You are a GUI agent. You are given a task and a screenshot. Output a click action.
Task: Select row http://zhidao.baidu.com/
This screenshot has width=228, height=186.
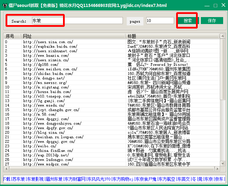click(x=112, y=73)
